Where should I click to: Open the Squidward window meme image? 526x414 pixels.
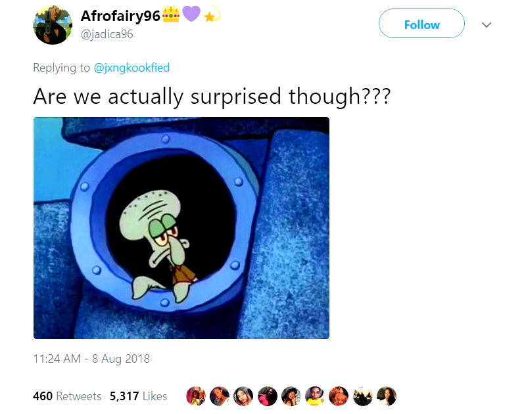[181, 228]
